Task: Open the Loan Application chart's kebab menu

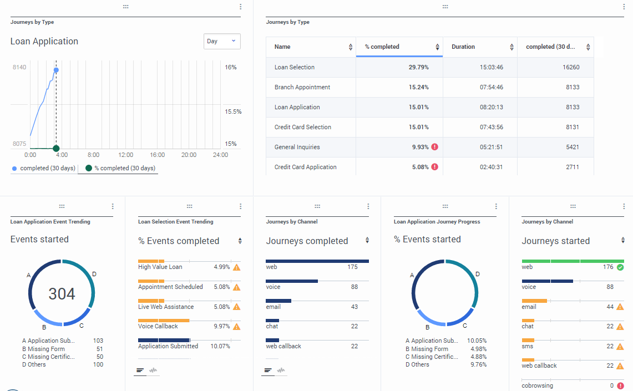Action: [x=240, y=7]
